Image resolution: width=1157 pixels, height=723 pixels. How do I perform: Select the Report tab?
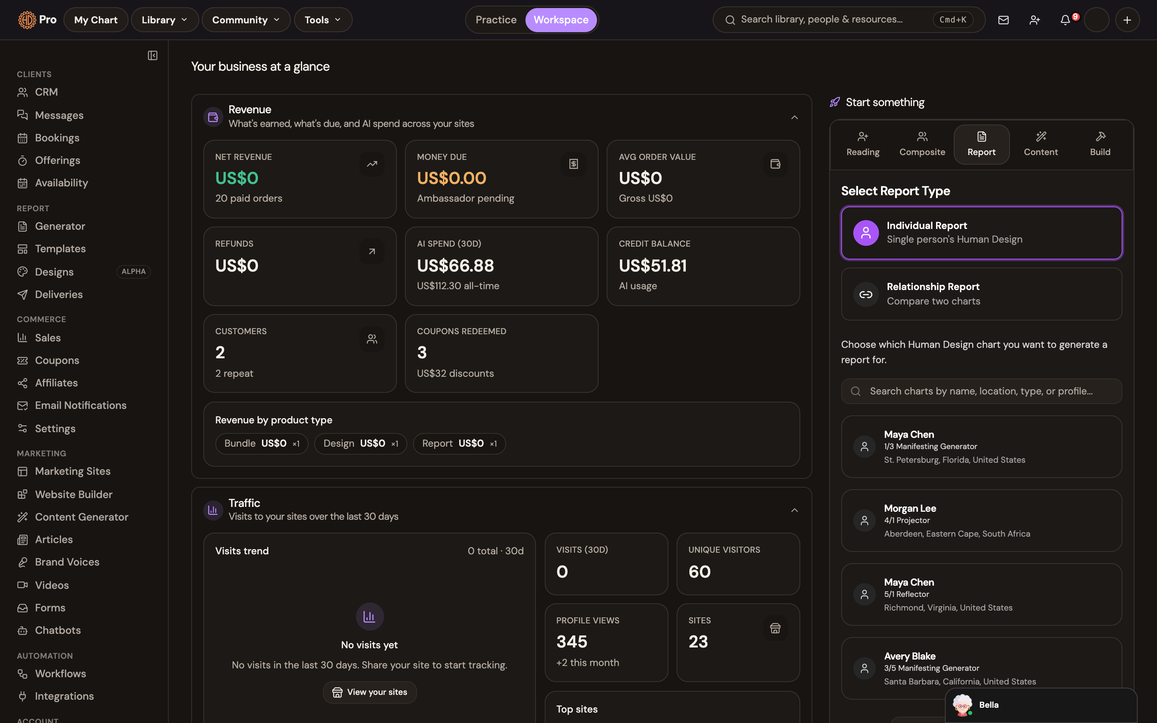(981, 145)
